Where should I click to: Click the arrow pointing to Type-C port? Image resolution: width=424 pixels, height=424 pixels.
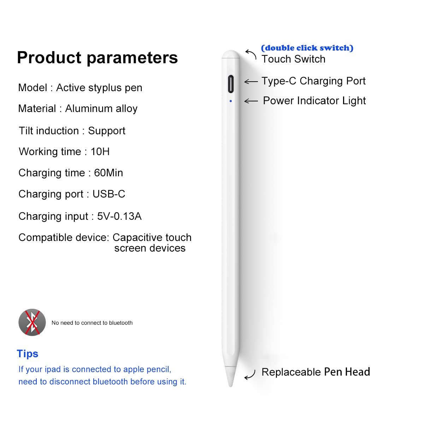pos(251,82)
